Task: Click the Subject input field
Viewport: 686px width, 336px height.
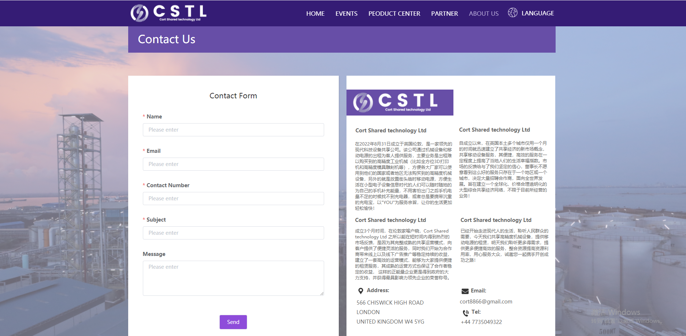Action: pos(233,233)
